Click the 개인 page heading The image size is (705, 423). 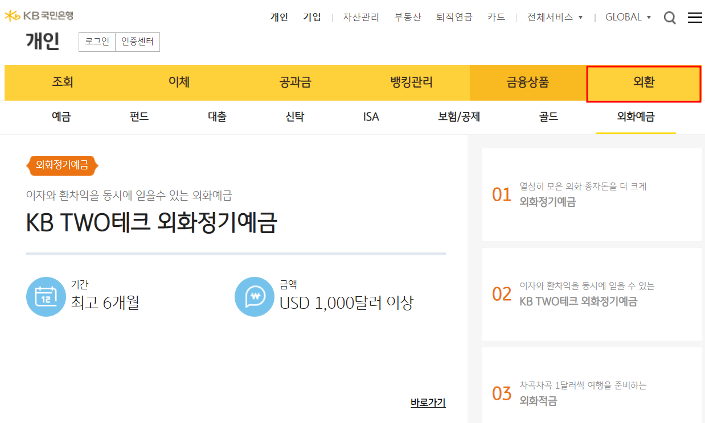click(43, 42)
